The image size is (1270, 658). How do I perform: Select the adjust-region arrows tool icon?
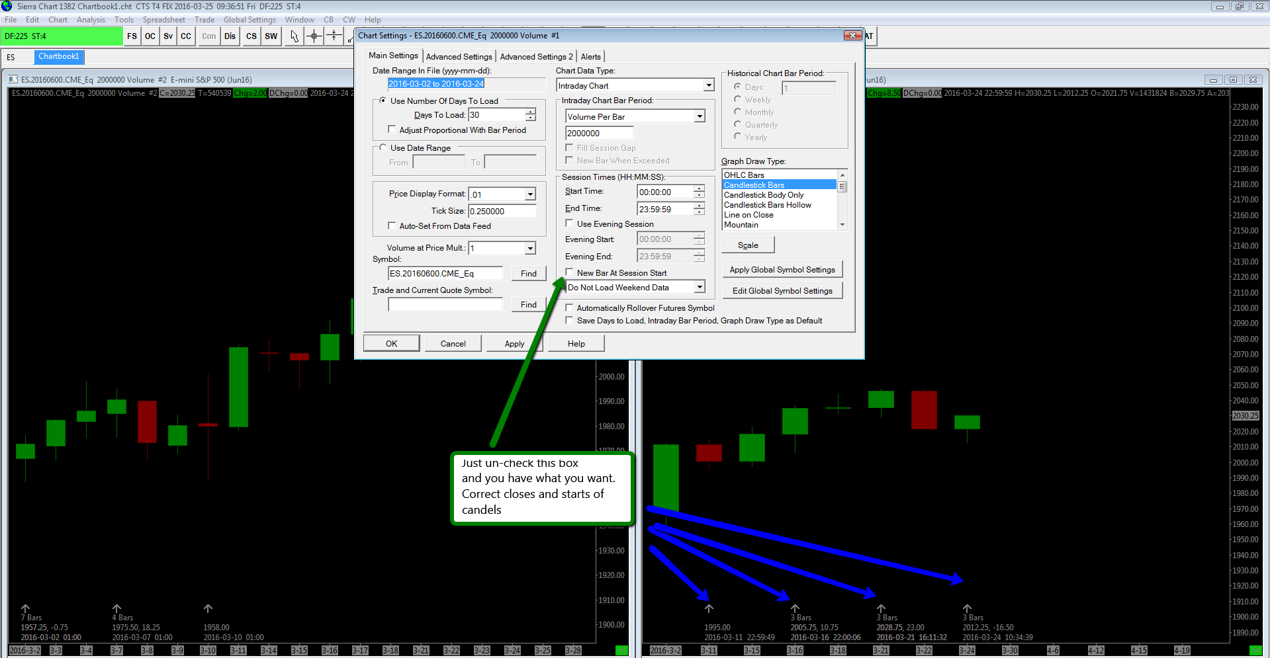coord(334,36)
